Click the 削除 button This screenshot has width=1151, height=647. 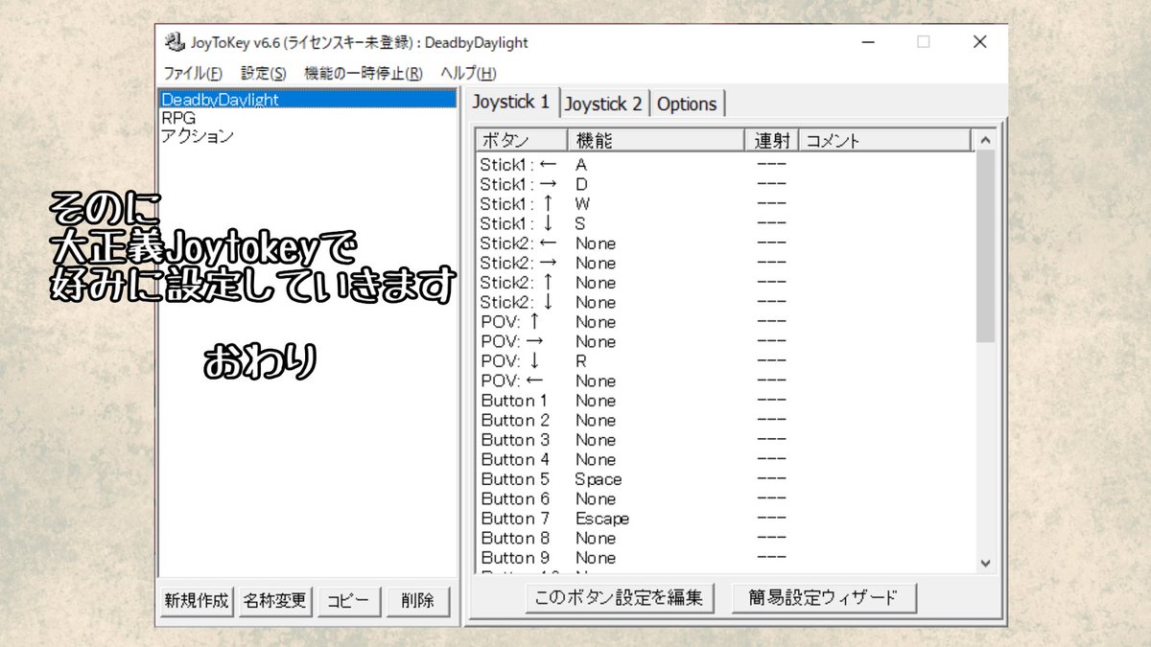(418, 601)
